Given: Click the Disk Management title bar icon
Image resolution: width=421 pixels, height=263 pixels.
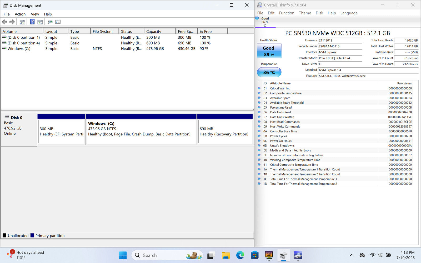Looking at the screenshot, I should coord(5,5).
